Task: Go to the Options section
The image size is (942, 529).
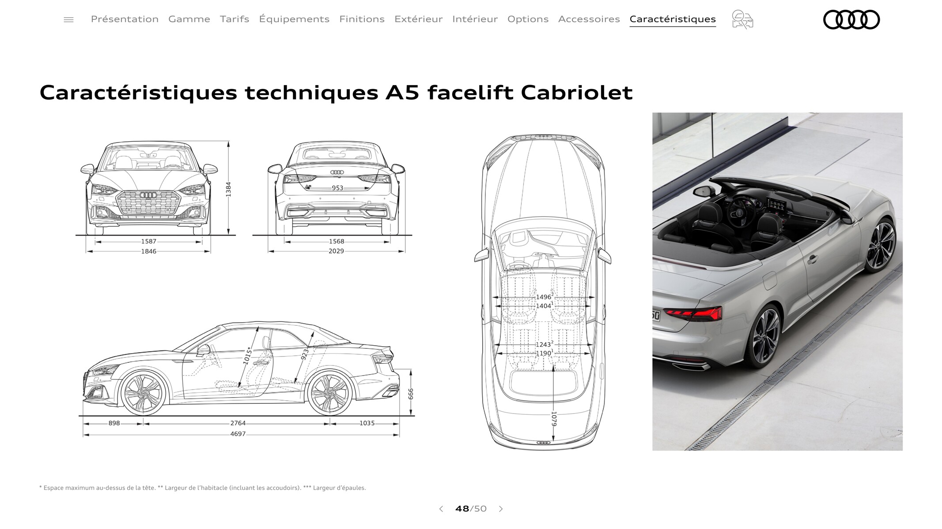Action: (528, 19)
